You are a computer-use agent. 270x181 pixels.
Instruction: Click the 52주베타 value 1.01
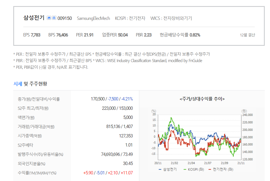pyautogui.click(x=129, y=145)
